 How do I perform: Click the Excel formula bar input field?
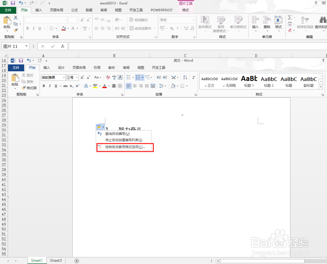[198, 46]
